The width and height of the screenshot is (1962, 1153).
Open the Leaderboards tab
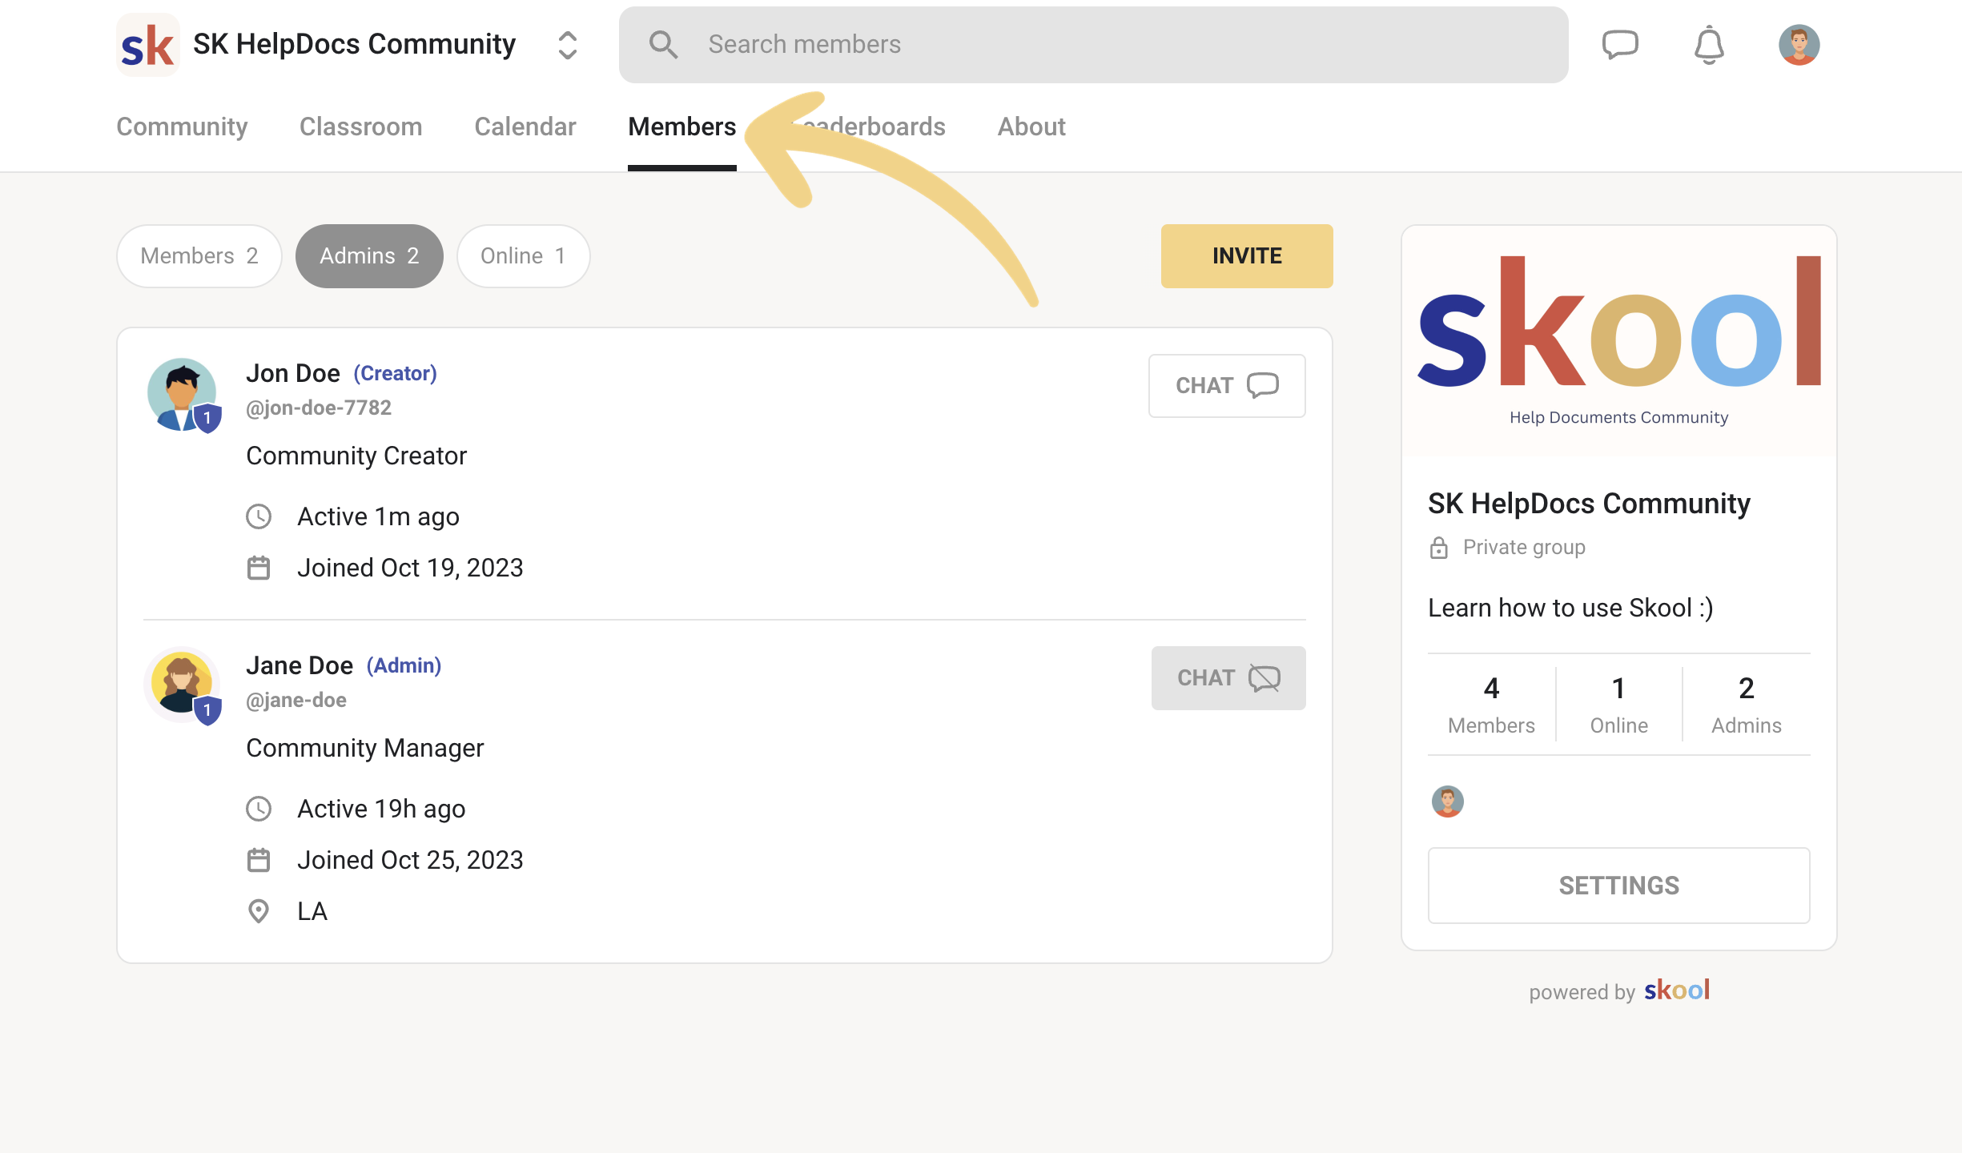(866, 127)
